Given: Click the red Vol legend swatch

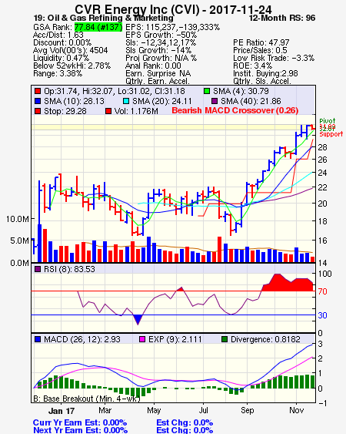Looking at the screenshot, I should (x=108, y=111).
